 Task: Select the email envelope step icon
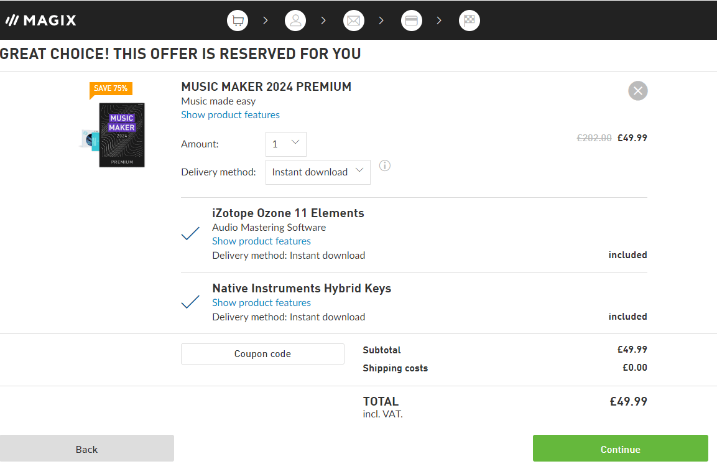tap(353, 21)
